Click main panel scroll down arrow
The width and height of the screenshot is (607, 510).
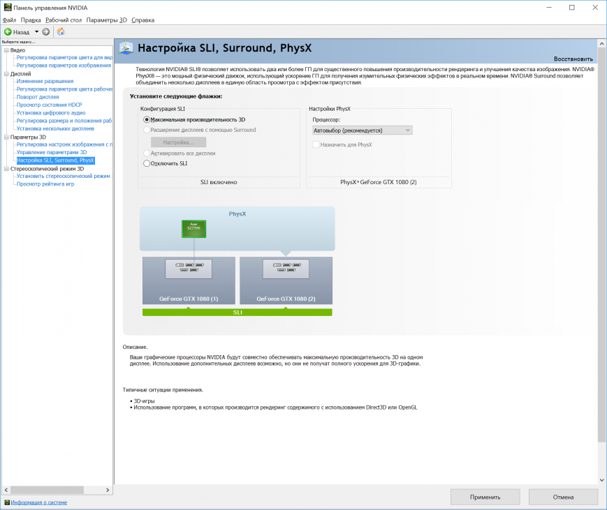click(601, 480)
